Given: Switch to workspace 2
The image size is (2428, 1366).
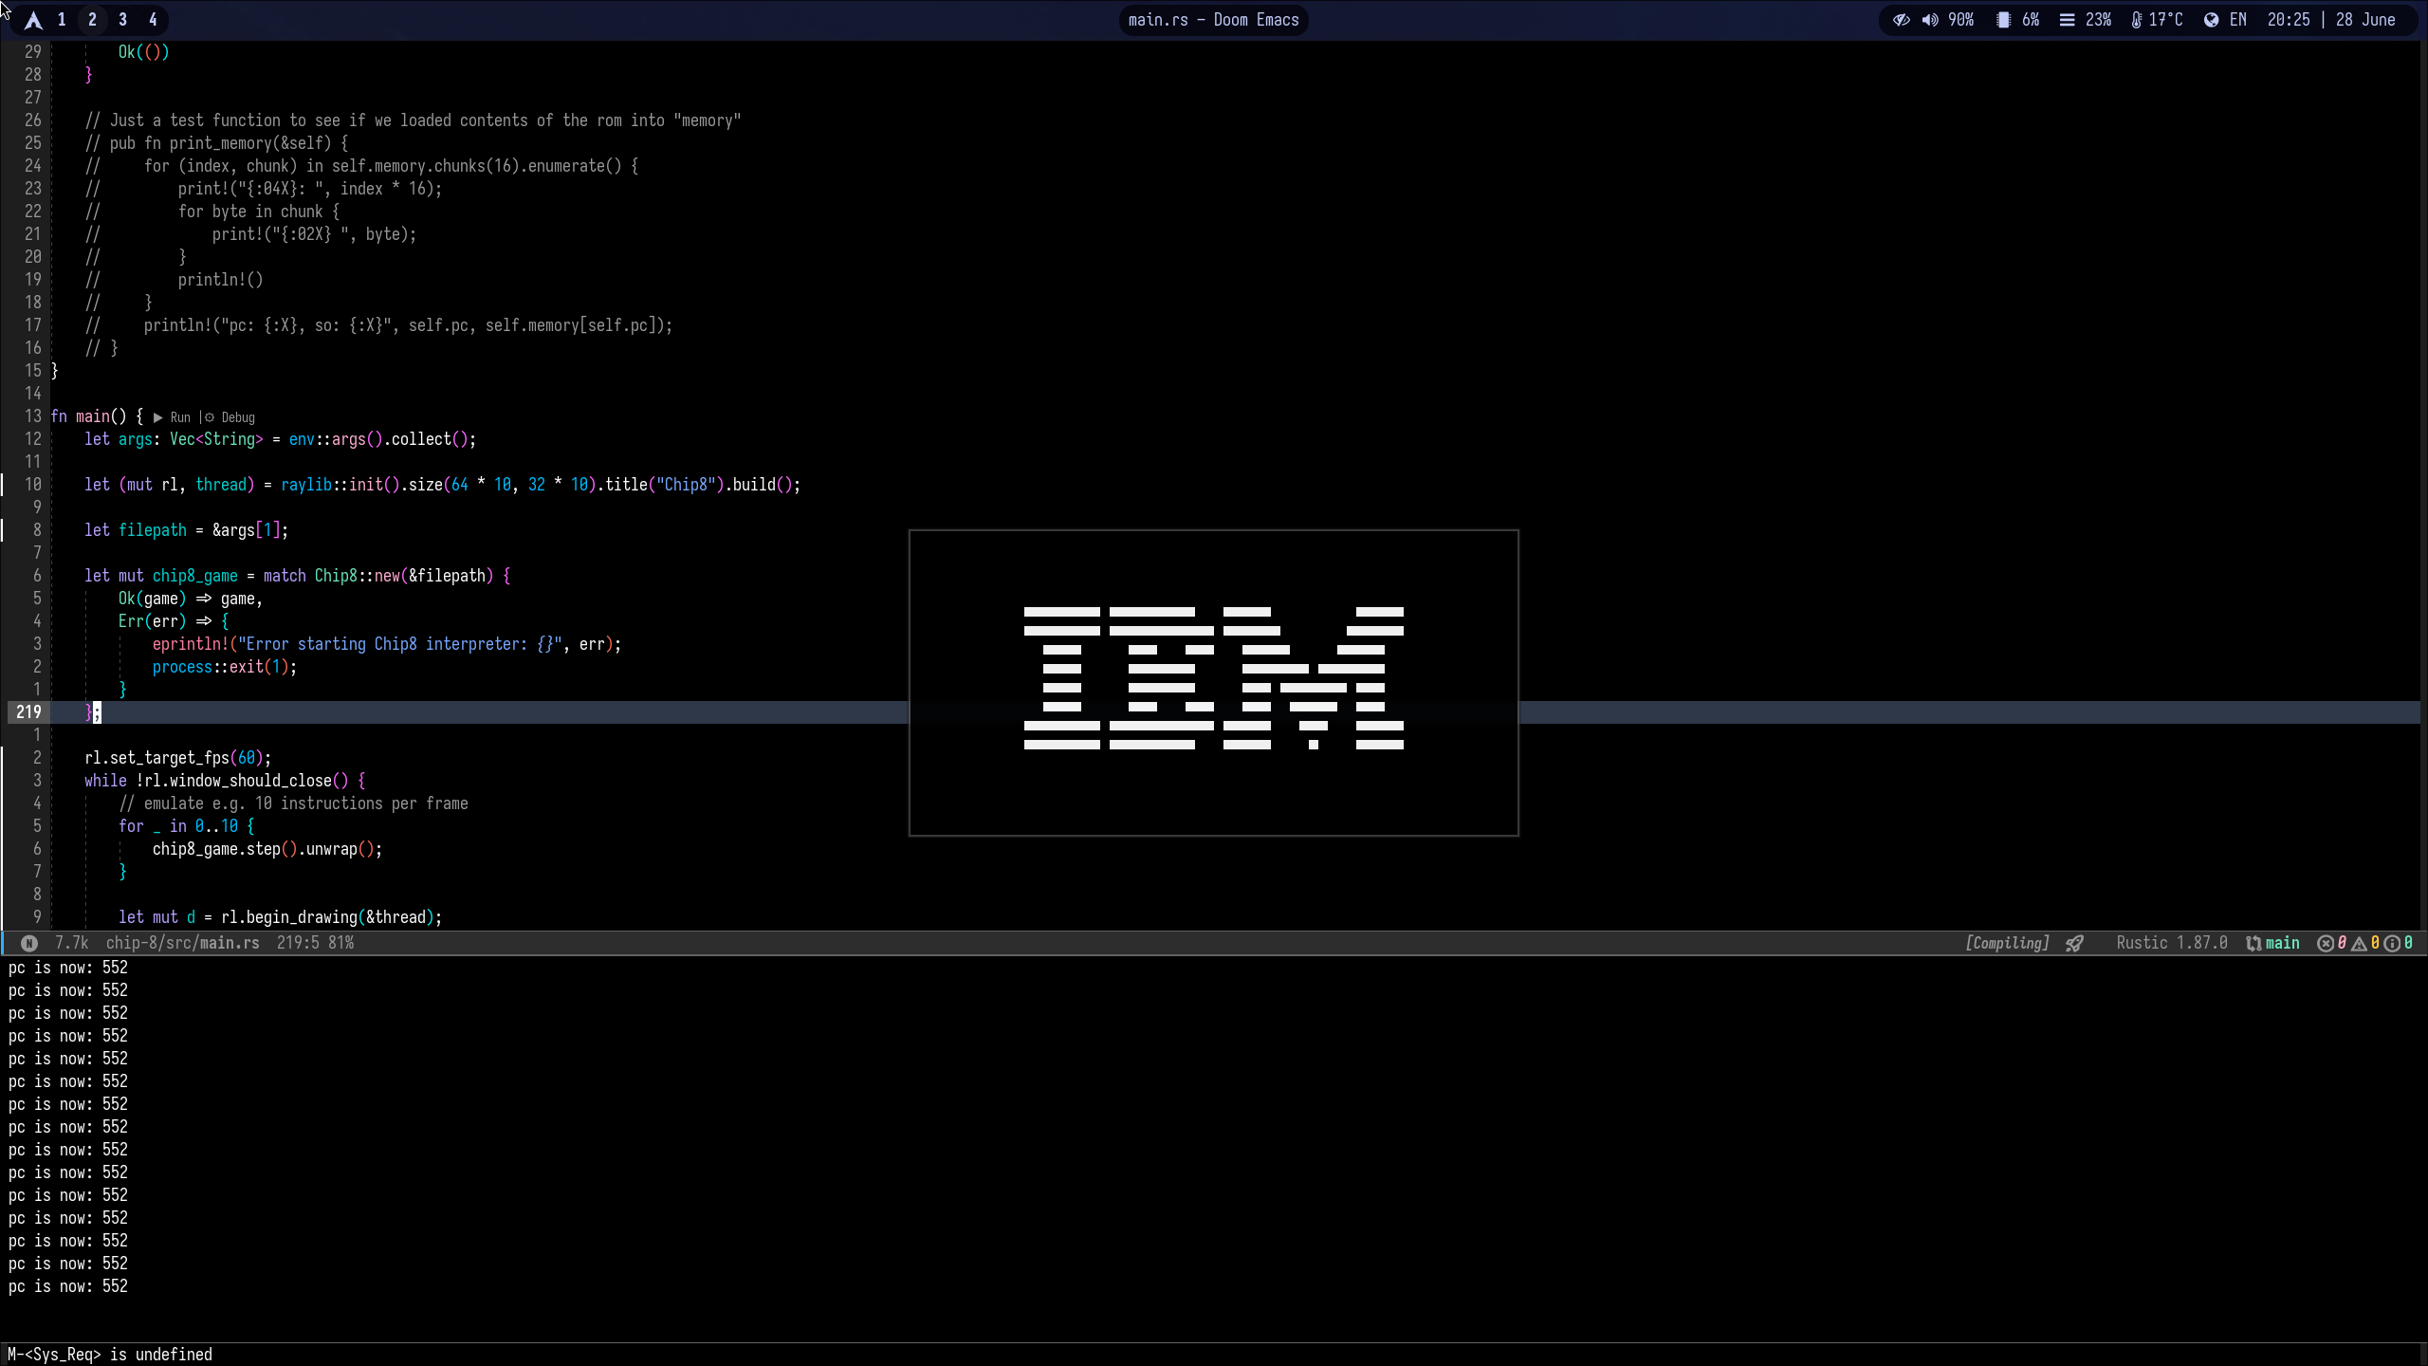Looking at the screenshot, I should (x=92, y=20).
